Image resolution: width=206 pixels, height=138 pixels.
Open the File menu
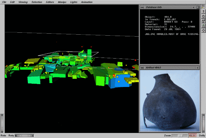pyautogui.click(x=4, y=2)
